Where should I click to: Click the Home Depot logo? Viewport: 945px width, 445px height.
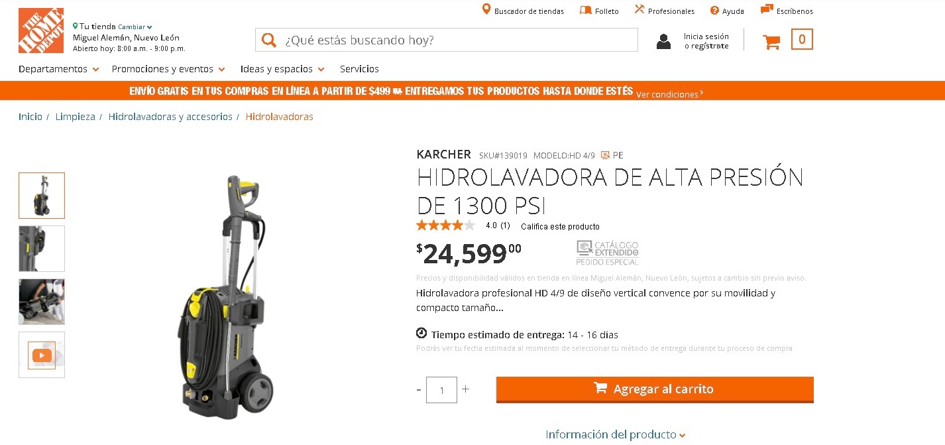click(41, 31)
